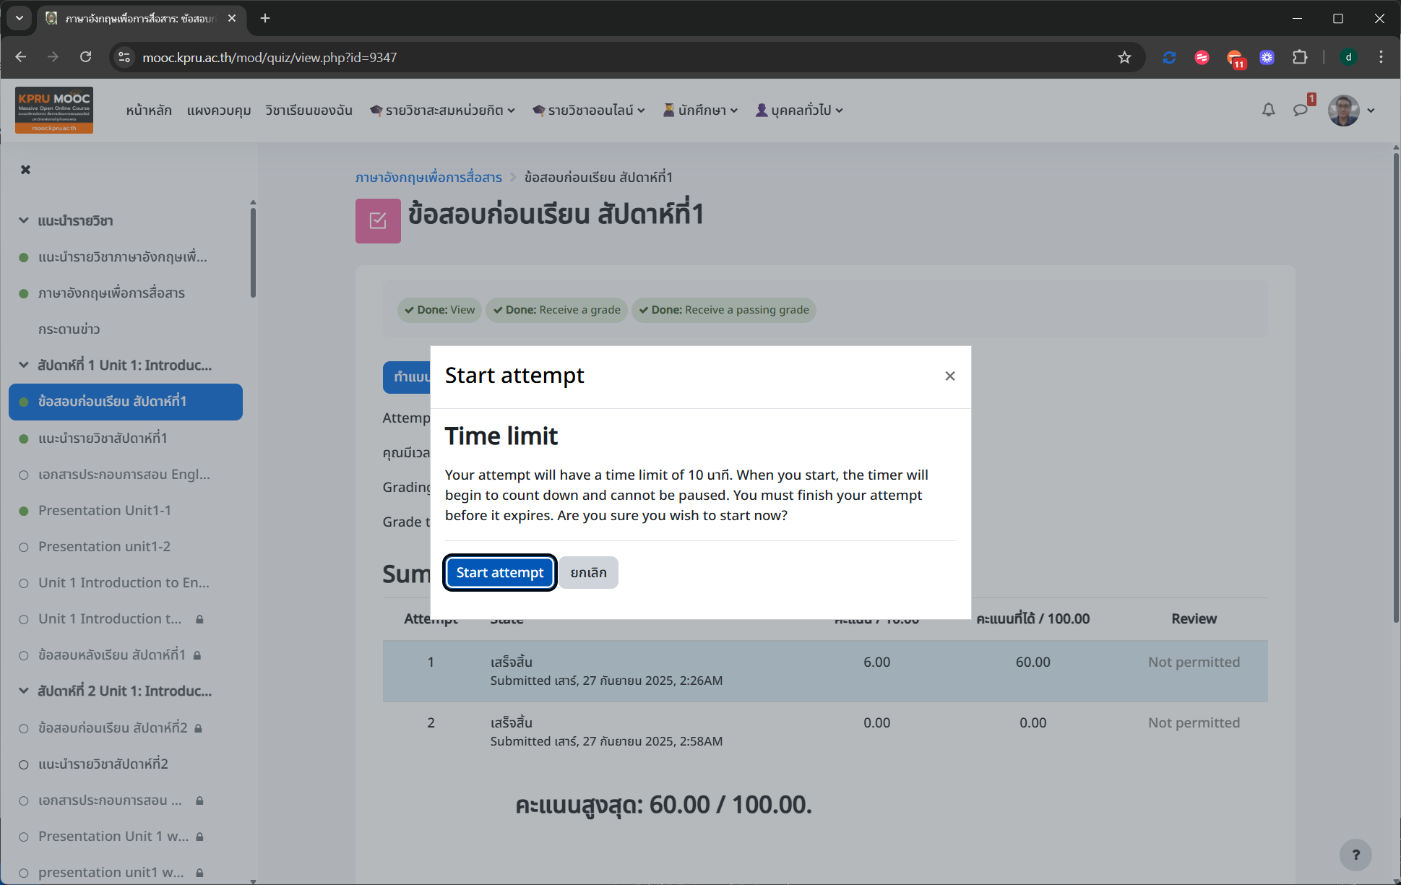1401x885 pixels.
Task: Bookmark page with the star icon
Action: [1124, 57]
